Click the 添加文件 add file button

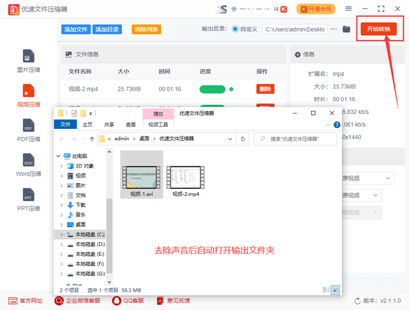point(76,29)
